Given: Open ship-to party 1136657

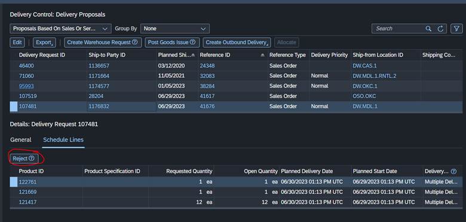Looking at the screenshot, I should click(99, 66).
